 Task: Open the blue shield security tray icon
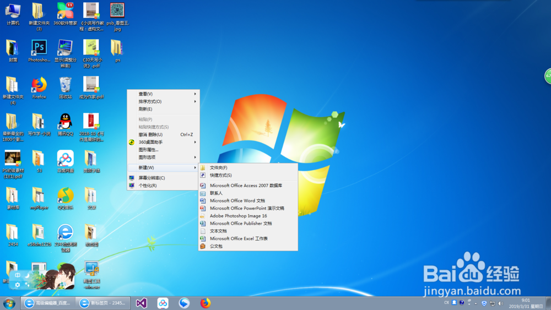click(x=484, y=303)
